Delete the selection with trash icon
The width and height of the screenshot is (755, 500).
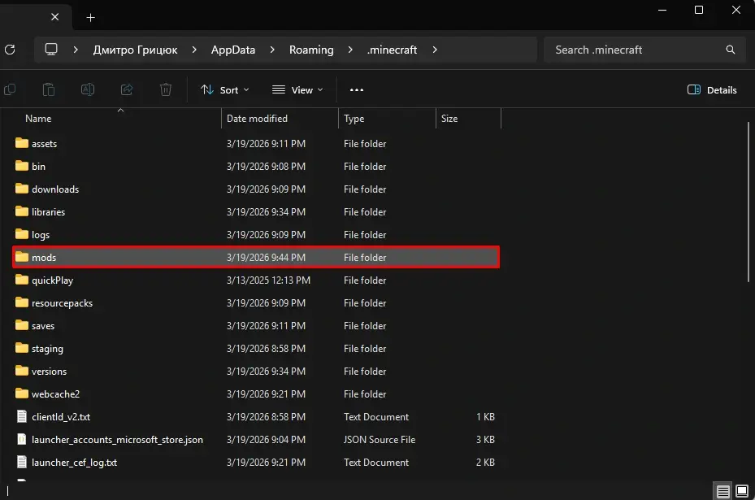coord(165,89)
